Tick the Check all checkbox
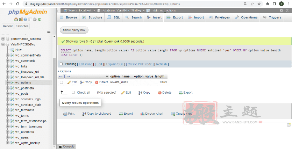Viewport: 292px width, 151px height. (x=73, y=92)
